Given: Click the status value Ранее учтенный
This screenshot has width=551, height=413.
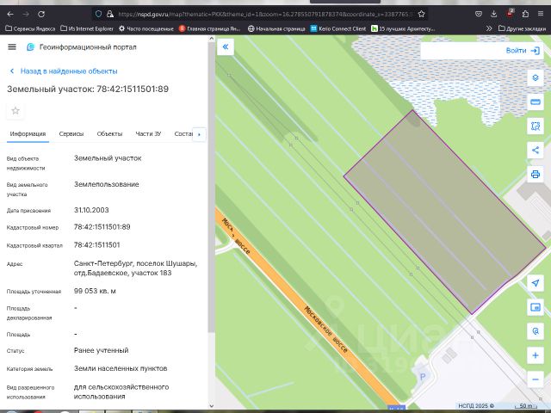Looking at the screenshot, I should [x=102, y=350].
